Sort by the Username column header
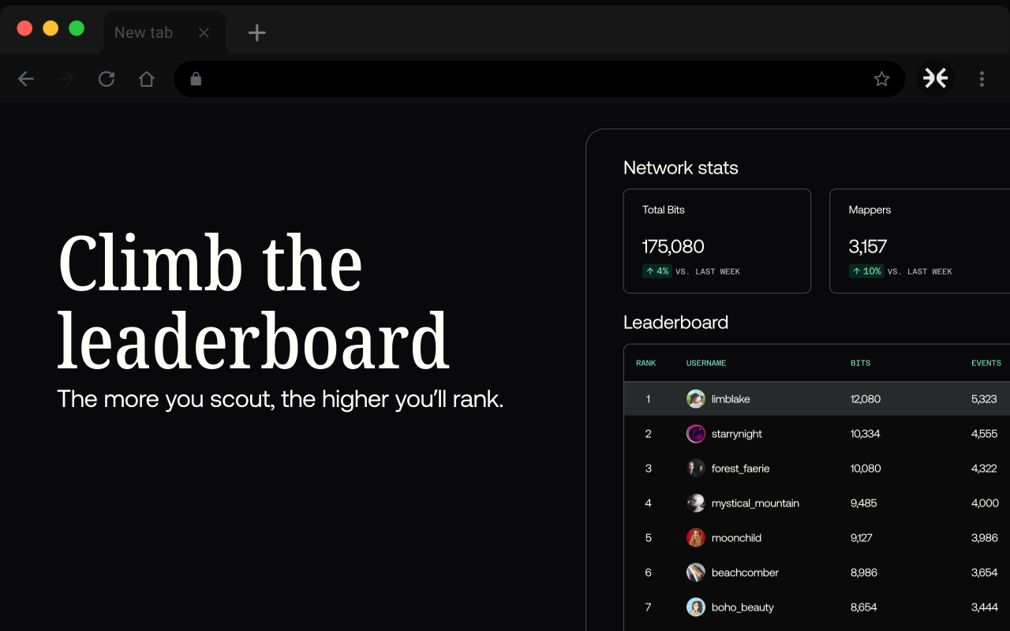The image size is (1010, 631). [x=706, y=363]
